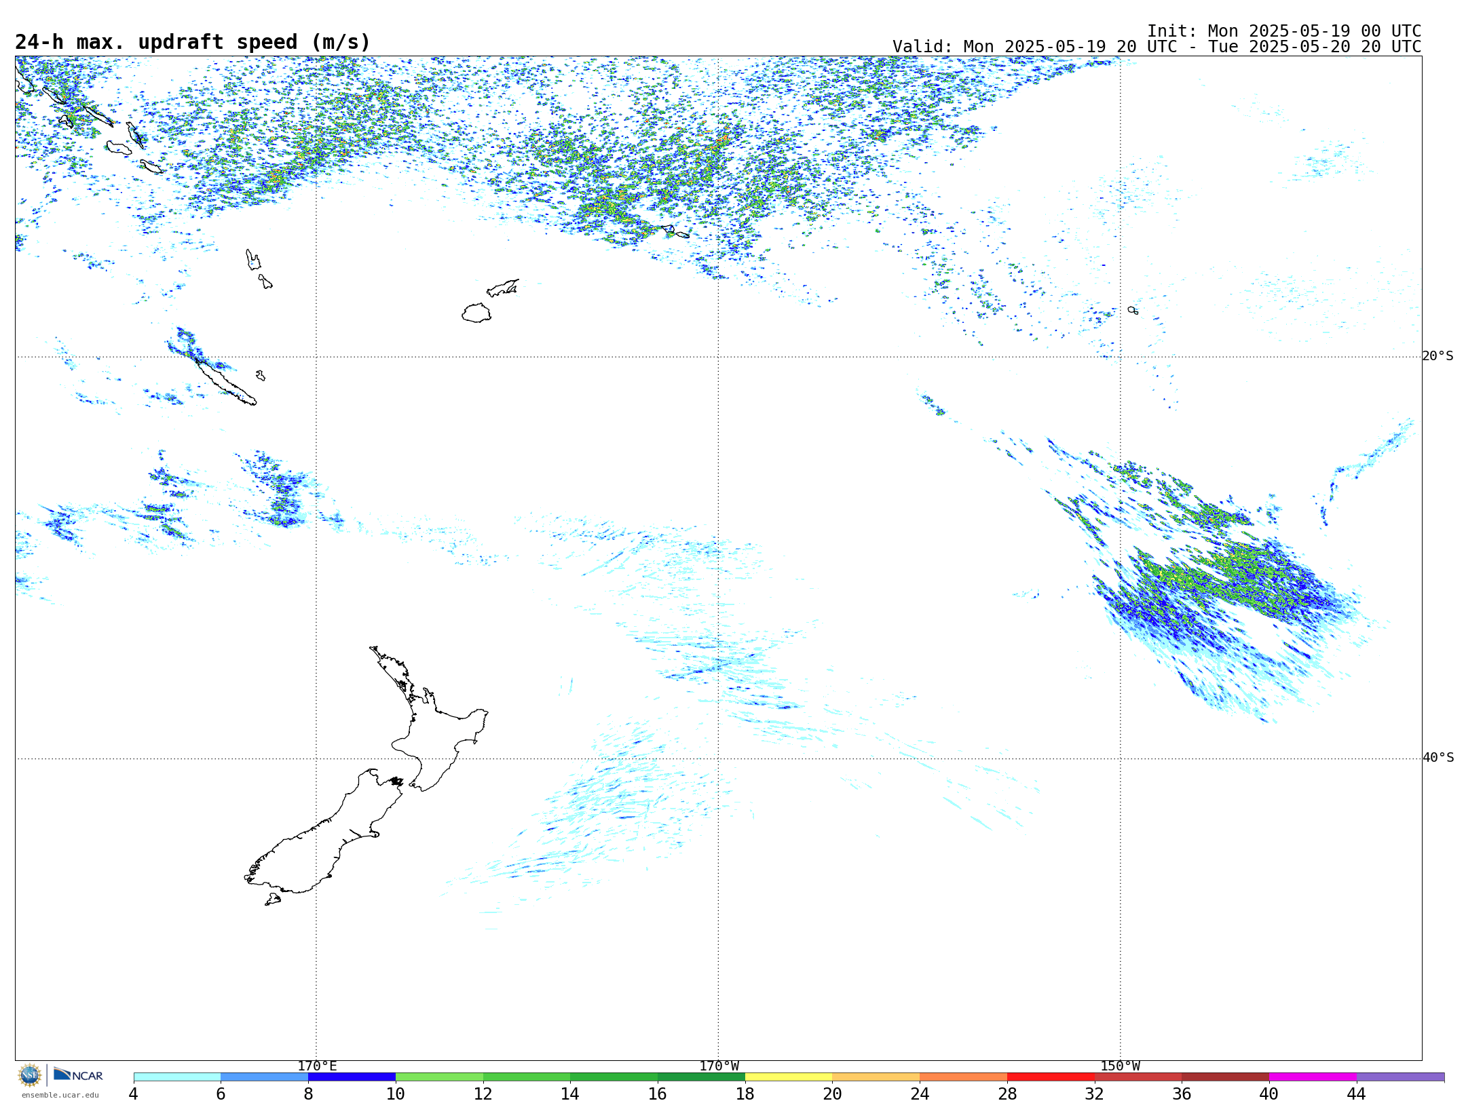Click the magenta 40-44 colorbar swatch

[x=1313, y=1077]
